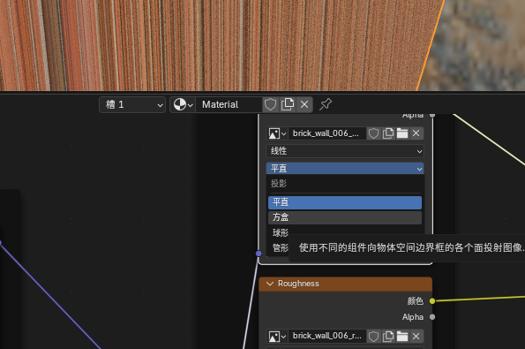525x349 pixels.
Task: Toggle fake user shield for Material
Action: pos(270,104)
